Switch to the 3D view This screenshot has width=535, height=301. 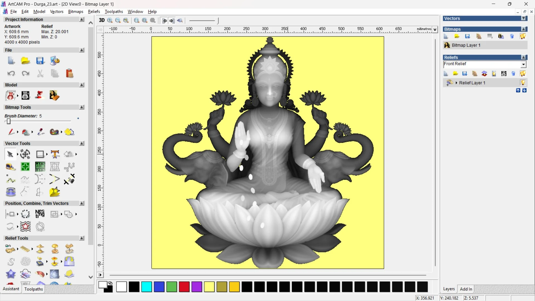point(102,20)
